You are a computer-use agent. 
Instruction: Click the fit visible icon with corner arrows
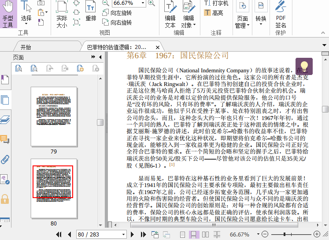pos(77,22)
